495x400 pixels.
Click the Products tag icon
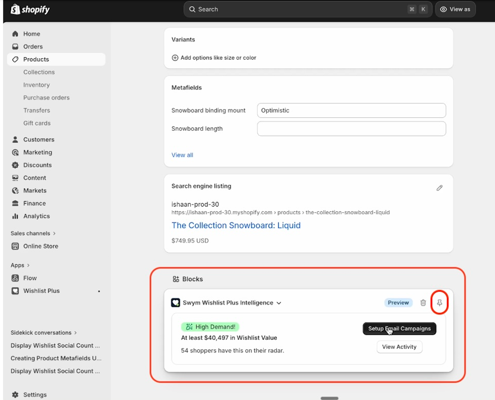15,59
